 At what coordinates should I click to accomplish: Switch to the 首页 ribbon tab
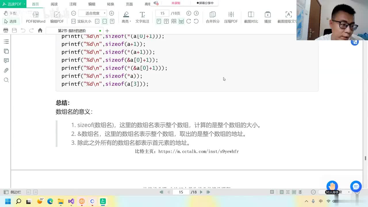35,4
